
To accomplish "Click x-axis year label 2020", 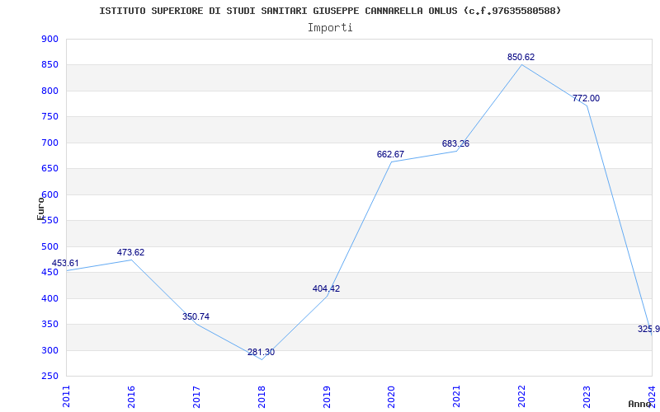I will tap(391, 396).
